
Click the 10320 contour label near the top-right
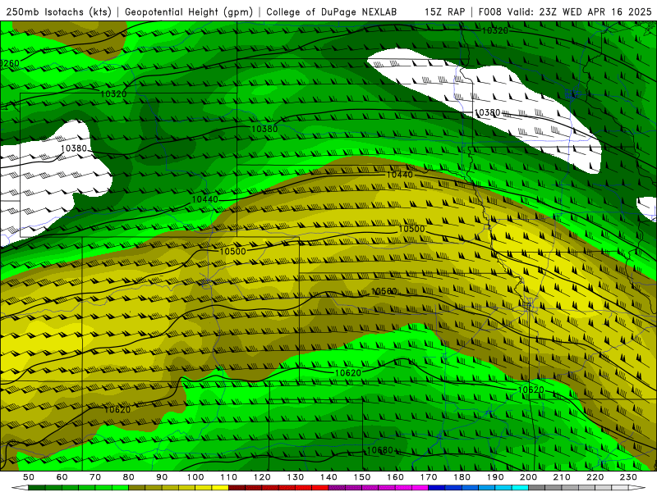(x=495, y=30)
